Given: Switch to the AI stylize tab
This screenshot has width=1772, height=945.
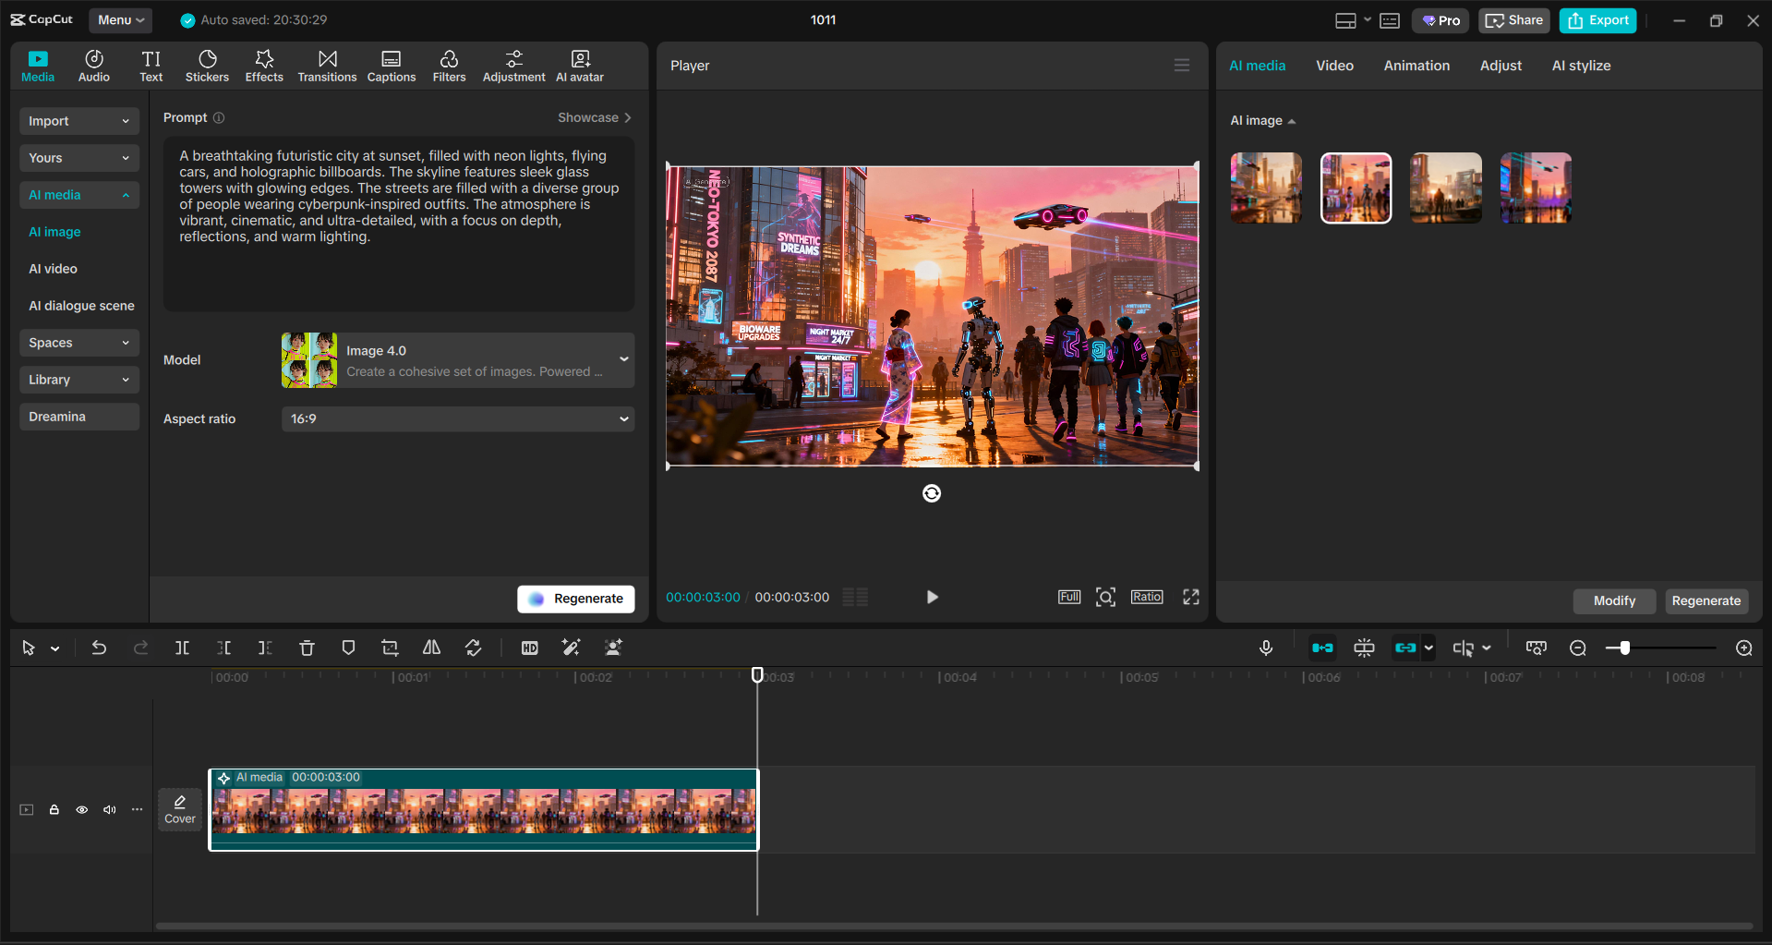Looking at the screenshot, I should [1580, 65].
